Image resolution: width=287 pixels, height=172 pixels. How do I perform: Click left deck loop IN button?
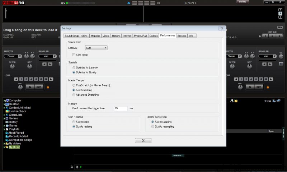coord(30,87)
